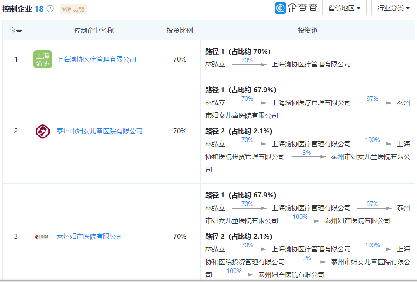
Task: Select row 2 heading 路径 2 (占比约 2.1%)
Action: point(239,131)
